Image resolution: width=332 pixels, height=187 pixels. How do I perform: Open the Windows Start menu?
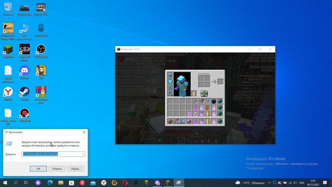5,183
